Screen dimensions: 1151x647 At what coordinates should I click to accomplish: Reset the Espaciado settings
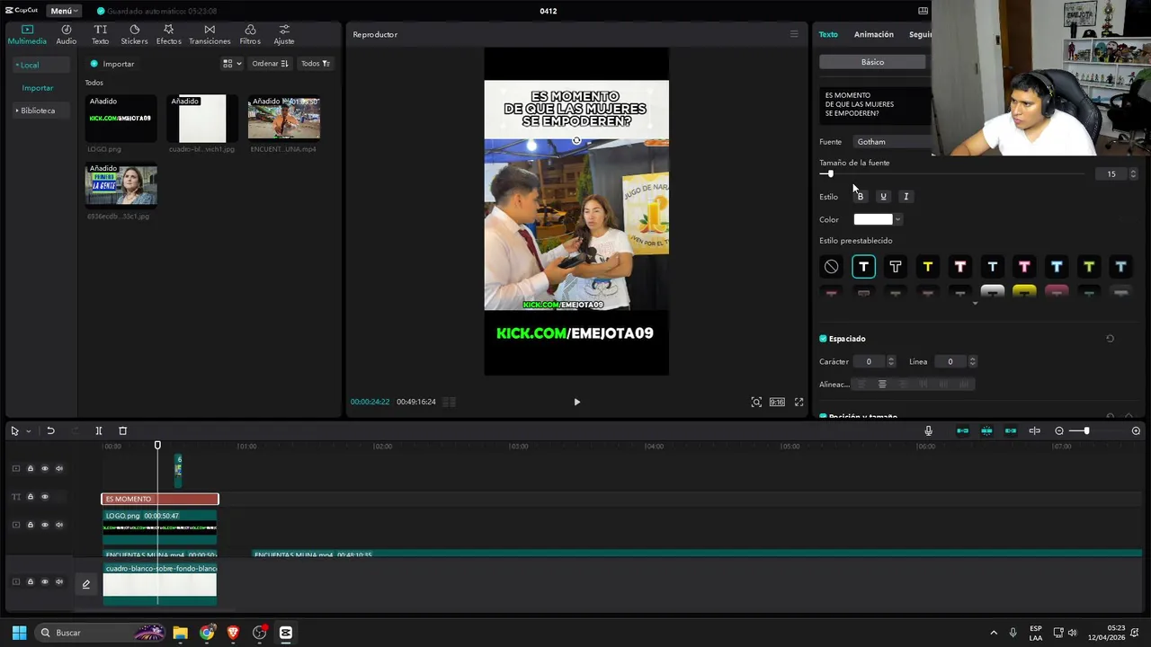tap(1110, 339)
